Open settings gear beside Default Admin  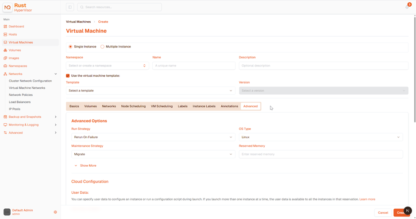(x=55, y=212)
